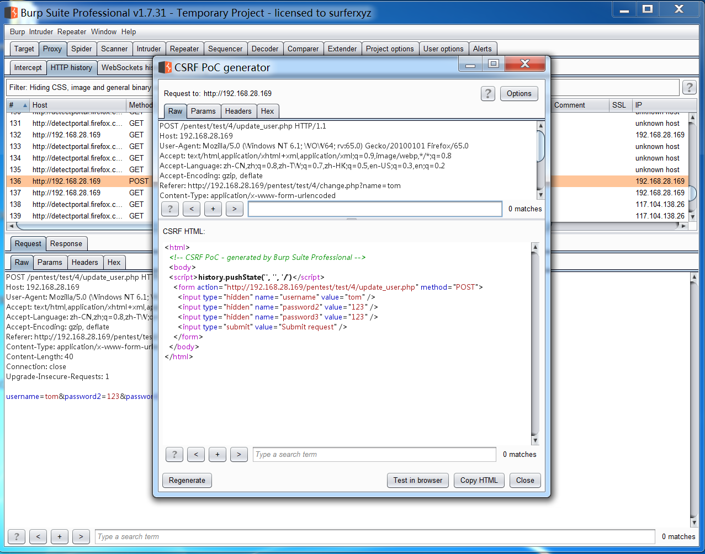Maximize the CSRF PoC generator dialog
705x554 pixels.
click(494, 64)
